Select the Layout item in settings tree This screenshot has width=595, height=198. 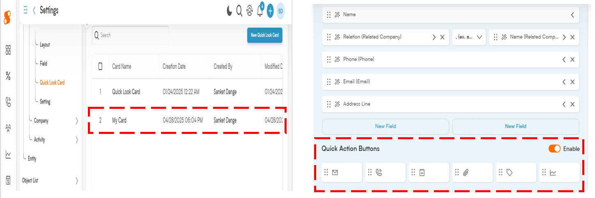[45, 44]
